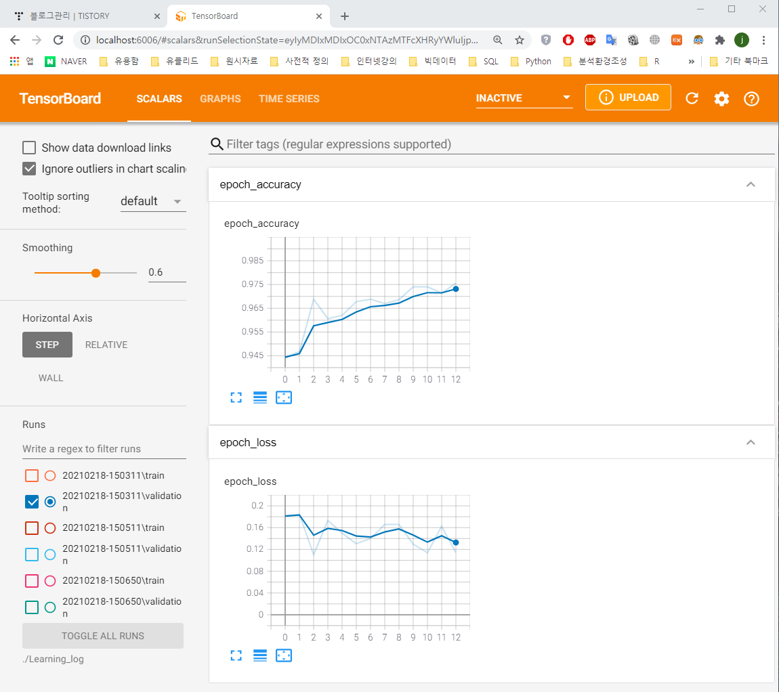Image resolution: width=779 pixels, height=692 pixels.
Task: Open SQL bookmarks folder
Action: click(x=484, y=61)
